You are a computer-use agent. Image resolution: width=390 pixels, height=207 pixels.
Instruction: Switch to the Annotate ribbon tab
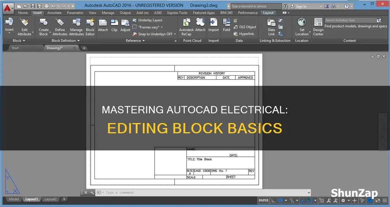click(54, 13)
